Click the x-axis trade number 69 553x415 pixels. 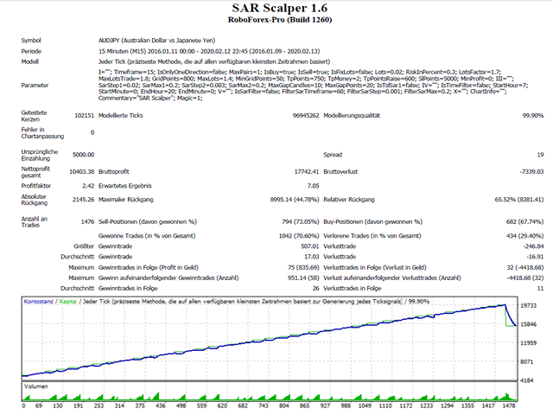[x=38, y=405]
